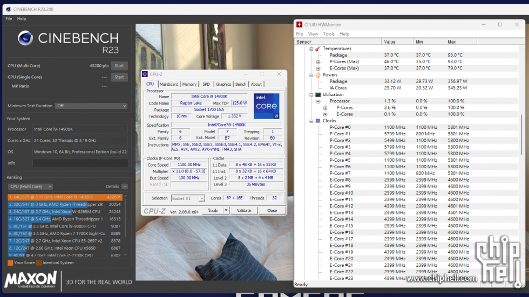Click the Package temperature row in HWMonitor
This screenshot has width=529, height=297.
point(406,55)
